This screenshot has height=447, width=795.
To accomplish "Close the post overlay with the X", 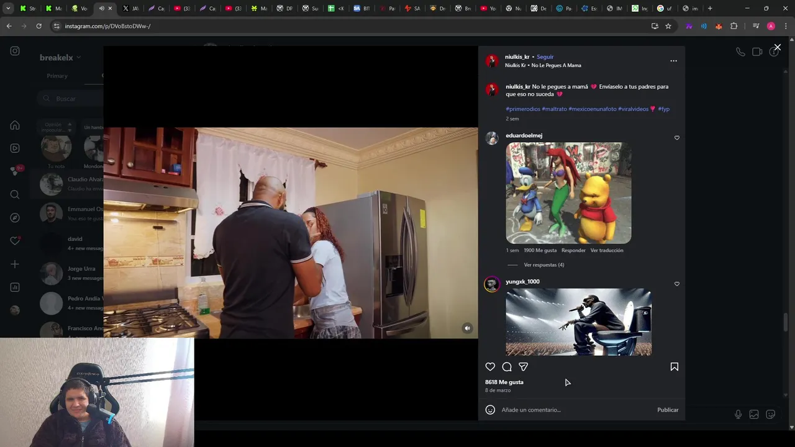I will (777, 47).
